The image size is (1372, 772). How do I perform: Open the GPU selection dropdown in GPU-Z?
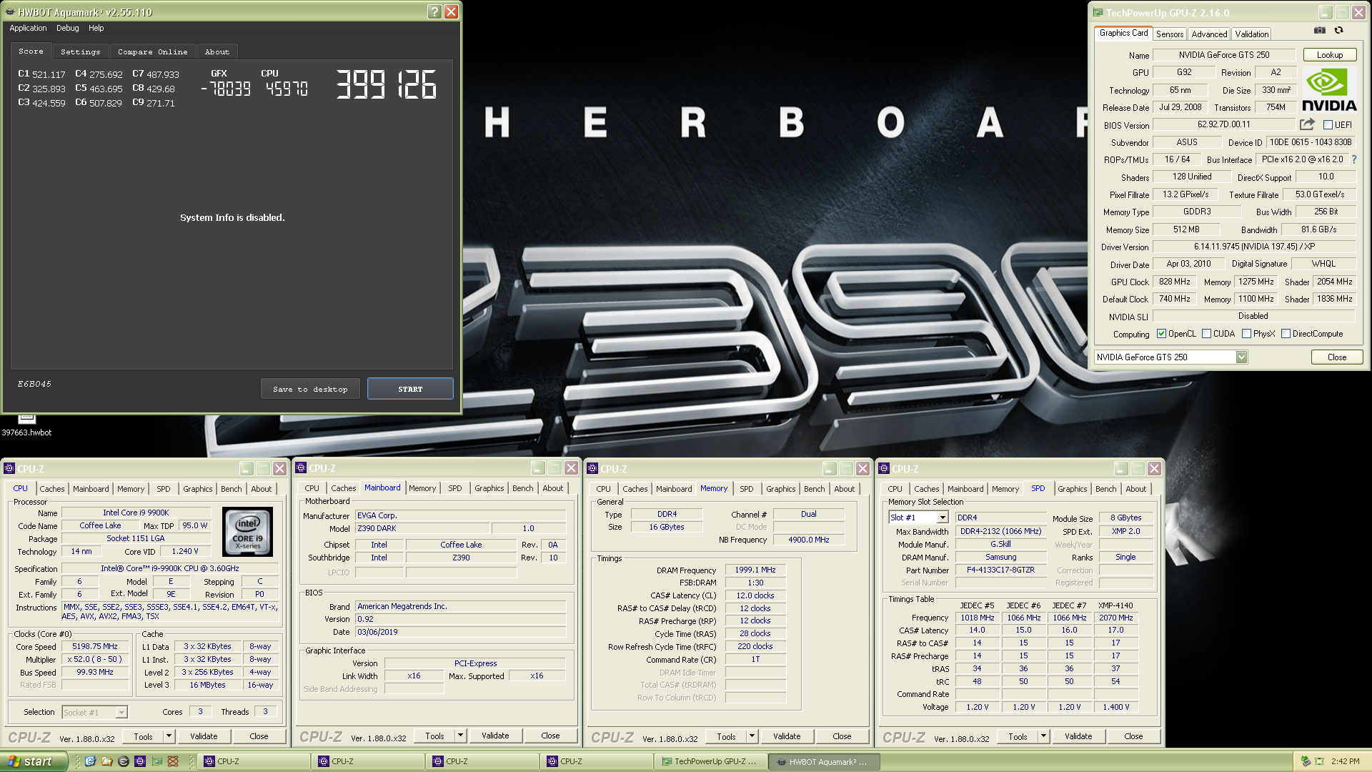tap(1241, 357)
